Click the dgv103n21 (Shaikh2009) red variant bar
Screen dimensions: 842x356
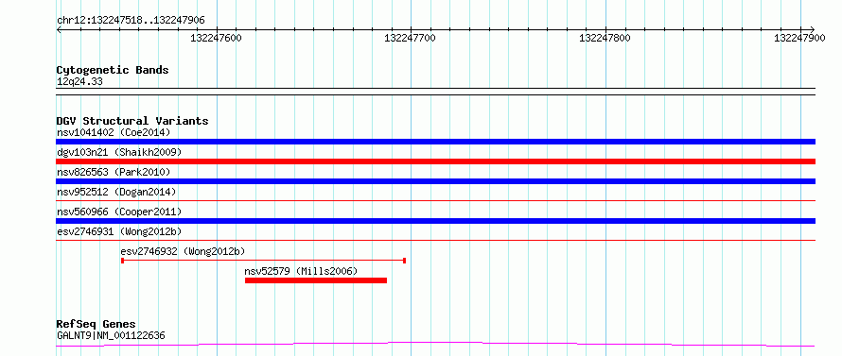tap(435, 161)
